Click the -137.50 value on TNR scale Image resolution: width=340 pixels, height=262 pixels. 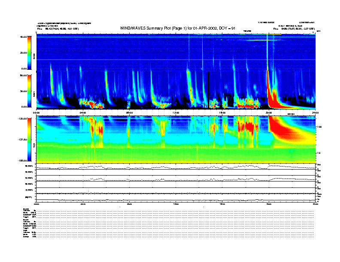tap(22, 140)
